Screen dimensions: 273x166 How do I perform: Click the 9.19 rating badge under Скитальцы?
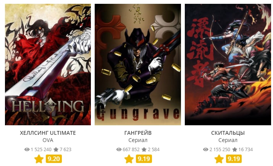(234, 159)
